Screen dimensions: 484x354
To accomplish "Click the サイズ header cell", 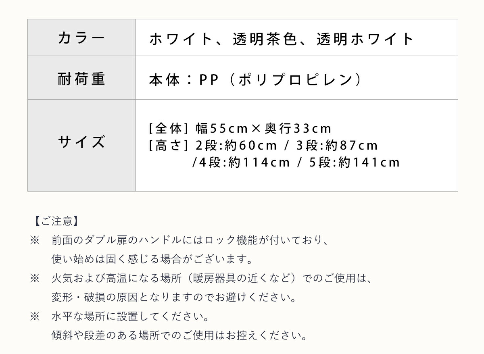I will tap(81, 142).
